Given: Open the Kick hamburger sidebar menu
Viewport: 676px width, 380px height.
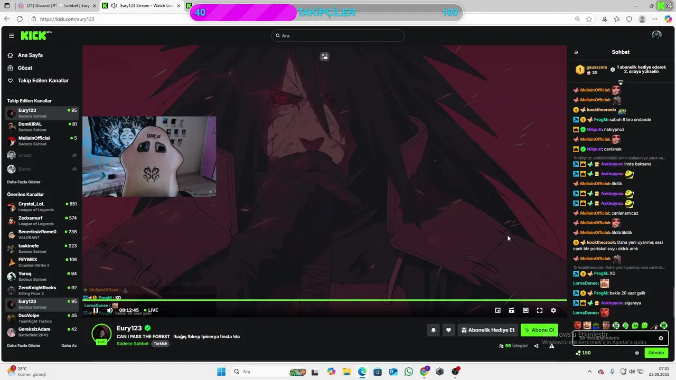Looking at the screenshot, I should 12,36.
